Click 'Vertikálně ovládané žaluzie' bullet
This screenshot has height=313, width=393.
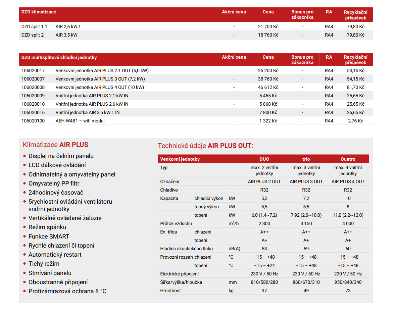[65, 218]
